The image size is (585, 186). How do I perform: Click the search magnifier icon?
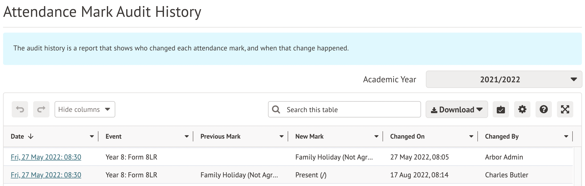[x=276, y=110]
